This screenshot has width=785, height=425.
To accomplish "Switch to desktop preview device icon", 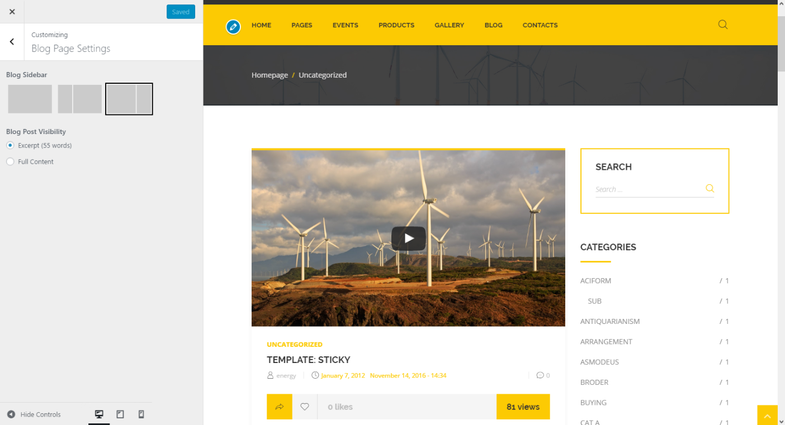I will click(x=99, y=414).
